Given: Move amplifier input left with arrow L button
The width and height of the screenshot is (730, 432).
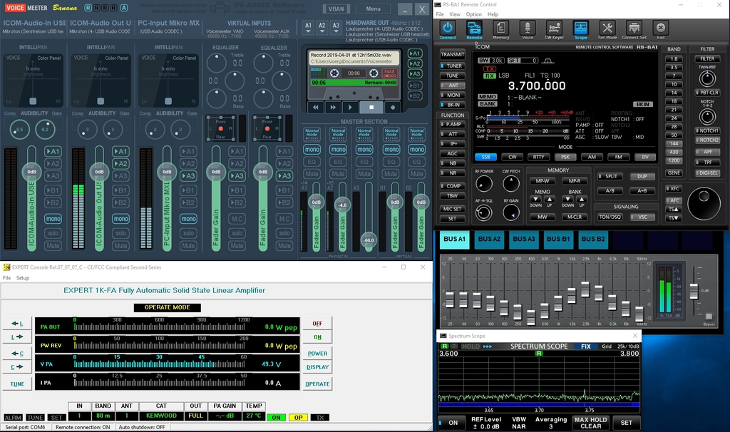Looking at the screenshot, I should (17, 324).
